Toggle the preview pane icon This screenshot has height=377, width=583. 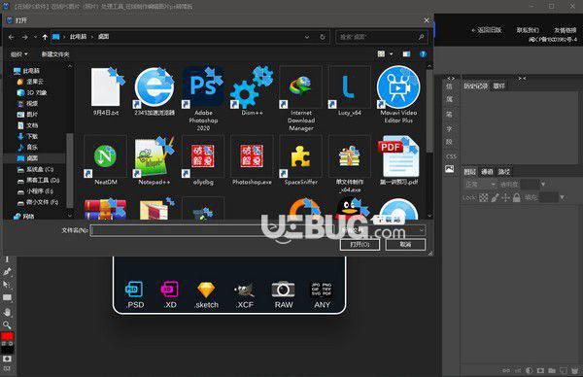[x=406, y=54]
